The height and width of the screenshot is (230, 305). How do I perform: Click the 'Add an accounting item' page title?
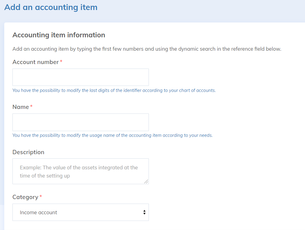click(51, 7)
